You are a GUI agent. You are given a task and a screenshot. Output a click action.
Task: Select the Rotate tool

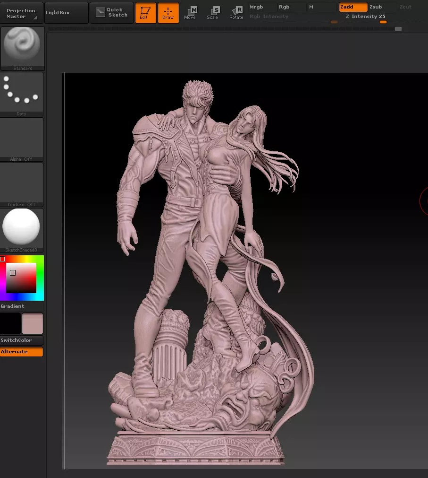click(x=236, y=13)
